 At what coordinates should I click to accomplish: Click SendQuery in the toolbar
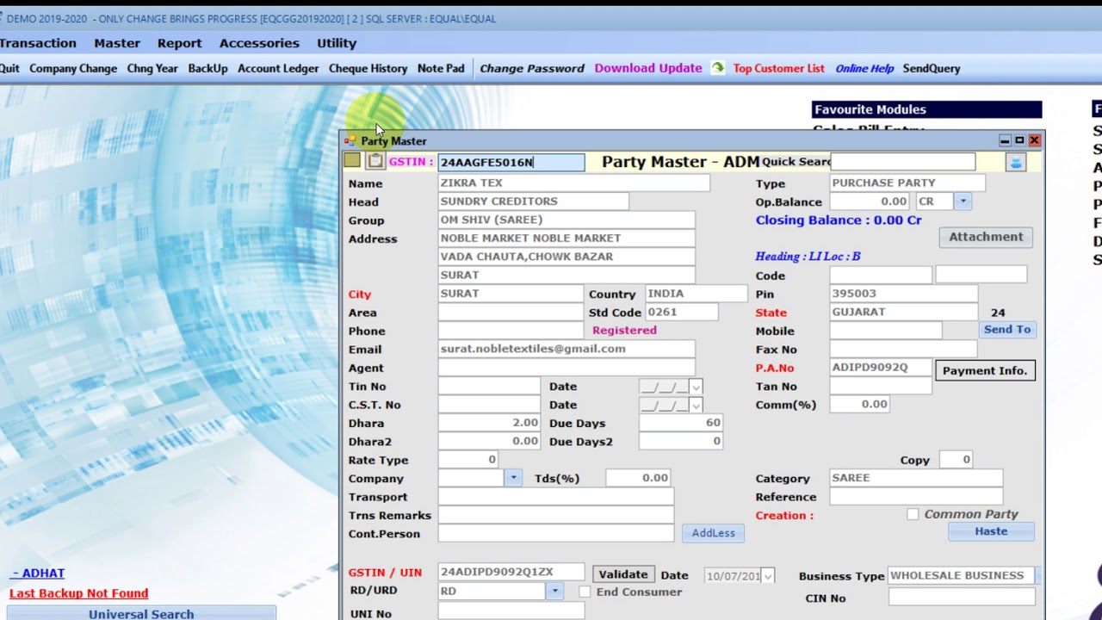932,68
